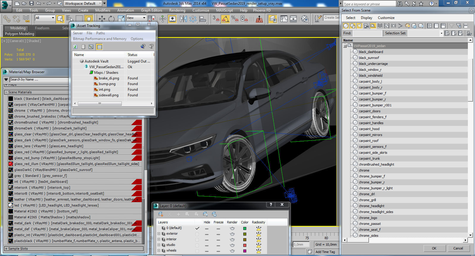Viewport: 475px width, 256px height.
Task: Check the studio layer current checkbox
Action: pyautogui.click(x=197, y=245)
